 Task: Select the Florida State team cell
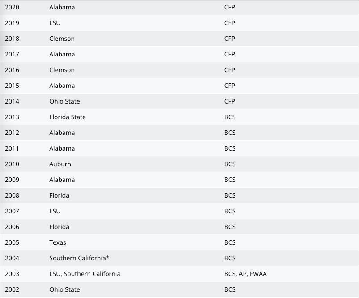click(68, 117)
